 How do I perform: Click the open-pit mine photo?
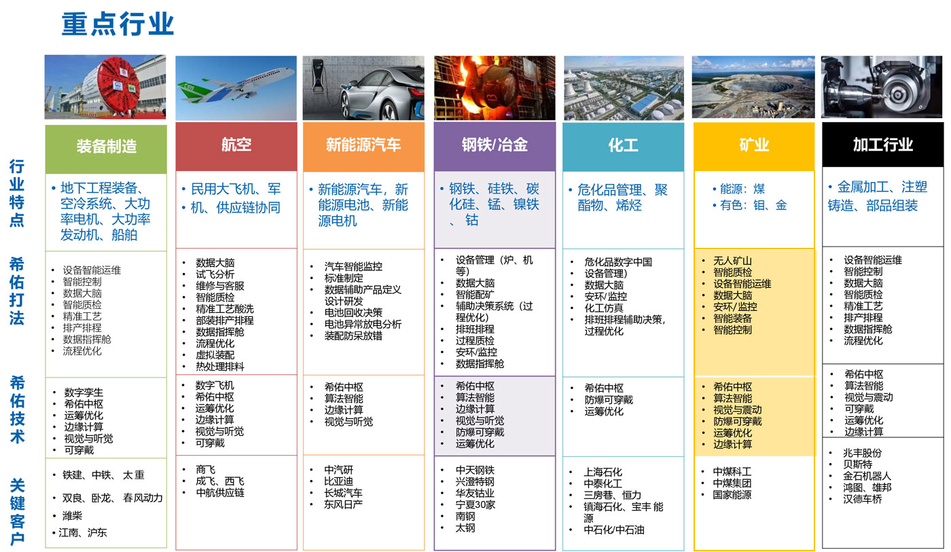tap(754, 88)
